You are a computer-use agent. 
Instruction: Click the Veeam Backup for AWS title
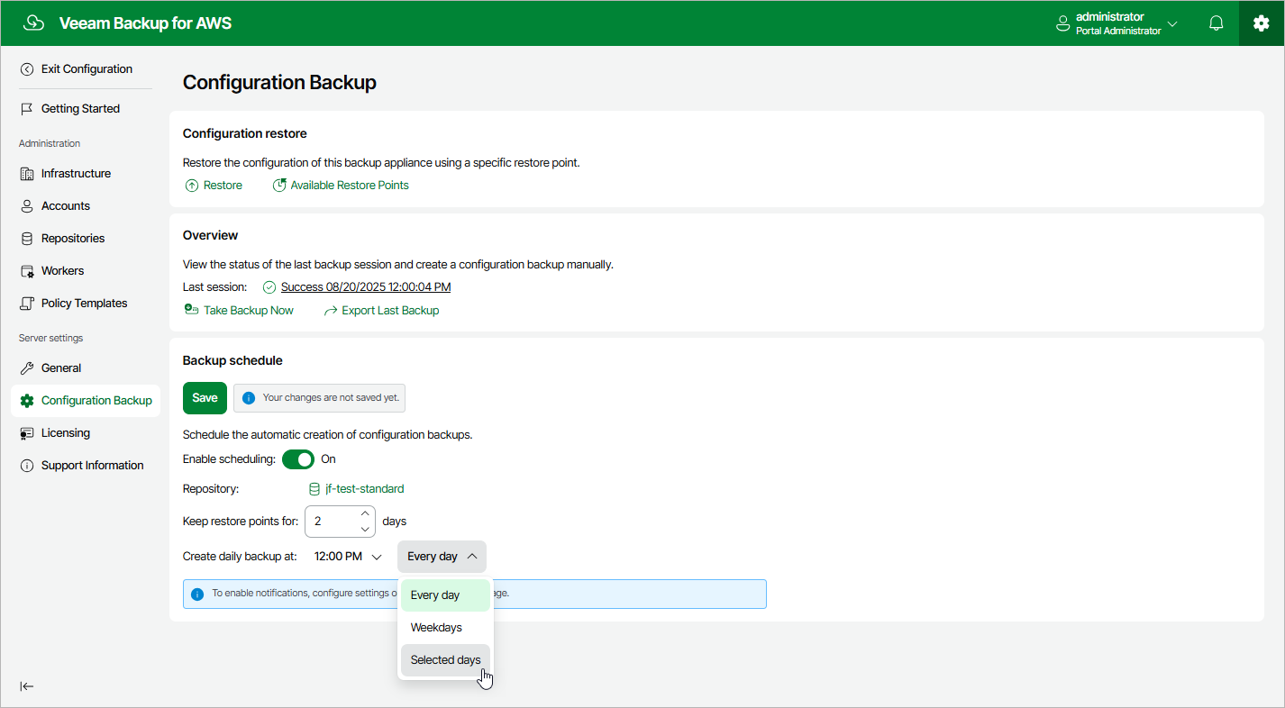[145, 23]
